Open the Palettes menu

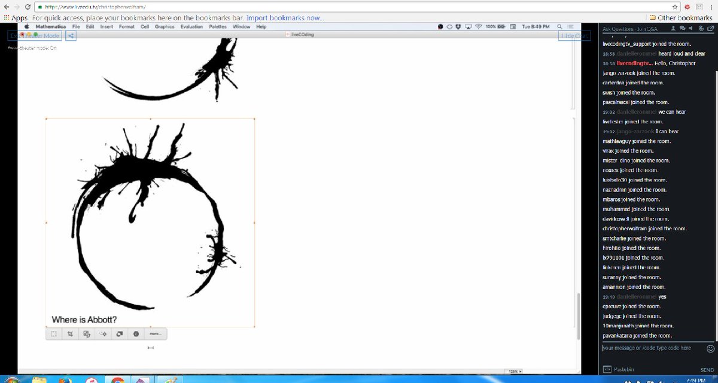click(x=218, y=27)
